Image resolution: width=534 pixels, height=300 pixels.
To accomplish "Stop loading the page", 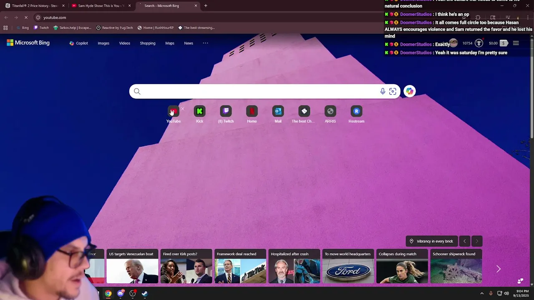I will click(x=26, y=17).
